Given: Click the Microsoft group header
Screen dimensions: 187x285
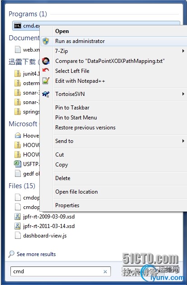Looking at the screenshot, I should click(x=23, y=124).
